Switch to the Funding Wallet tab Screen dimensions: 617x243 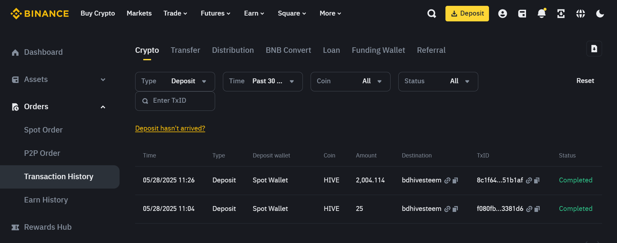tap(379, 50)
